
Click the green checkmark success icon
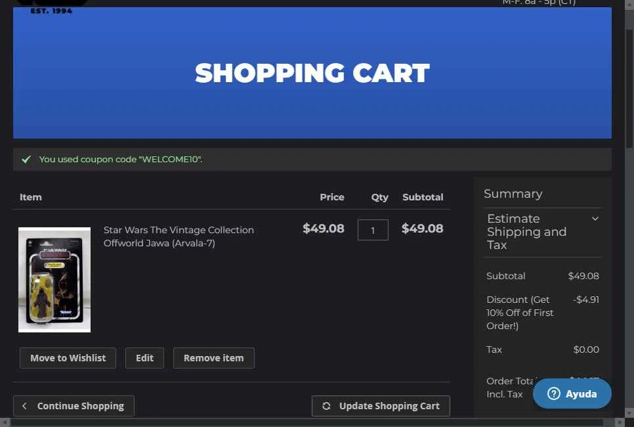click(x=26, y=160)
